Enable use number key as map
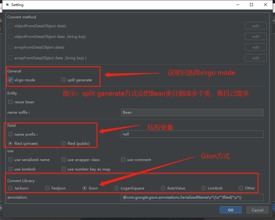 pos(64,169)
